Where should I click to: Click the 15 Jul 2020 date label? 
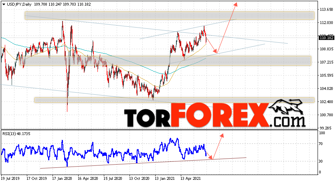tap(113, 179)
